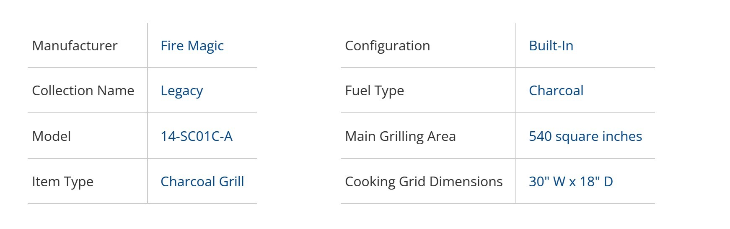Select model number 14-SC01C-A link
The image size is (730, 229).
pos(196,136)
